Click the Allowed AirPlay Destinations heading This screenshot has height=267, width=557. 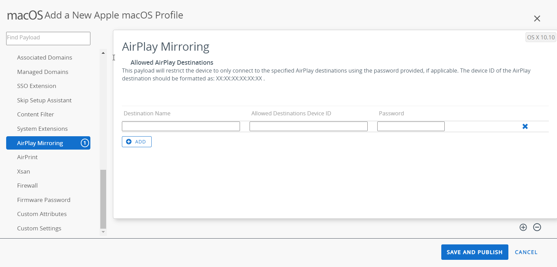coord(172,62)
